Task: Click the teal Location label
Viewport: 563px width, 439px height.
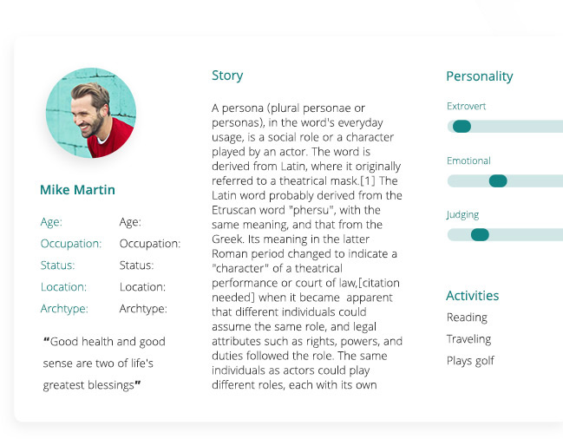Action: [63, 287]
